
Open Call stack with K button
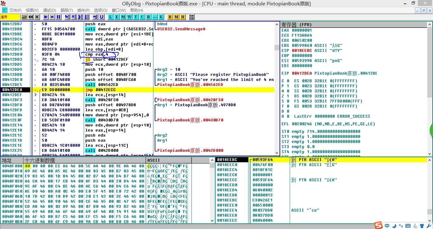(x=161, y=17)
